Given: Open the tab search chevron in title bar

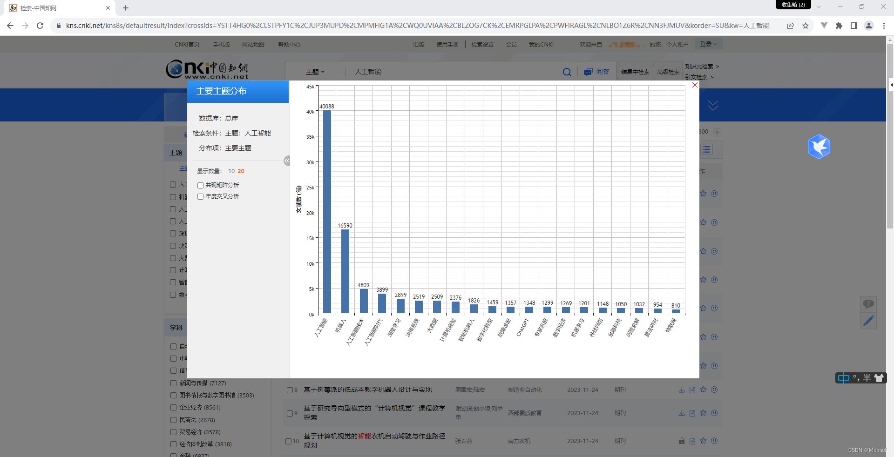Looking at the screenshot, I should (819, 7).
